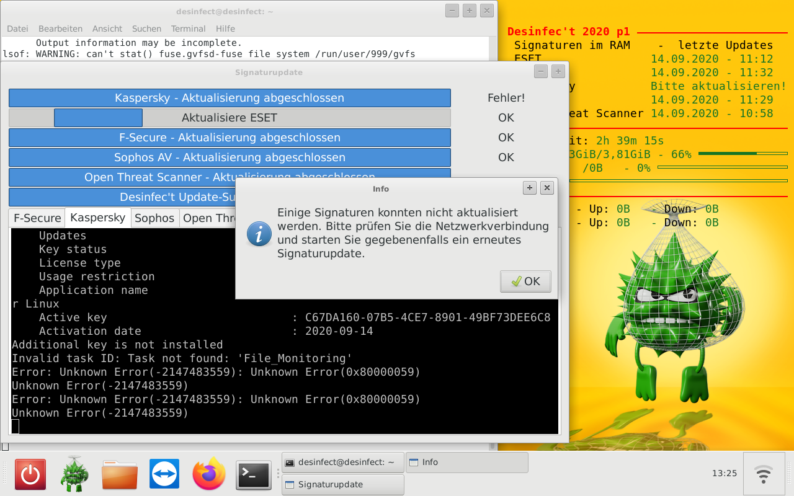
Task: Open the Suchen menu in the terminal
Action: point(146,29)
